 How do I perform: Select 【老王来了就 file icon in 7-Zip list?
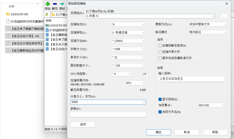[x=47, y=40]
